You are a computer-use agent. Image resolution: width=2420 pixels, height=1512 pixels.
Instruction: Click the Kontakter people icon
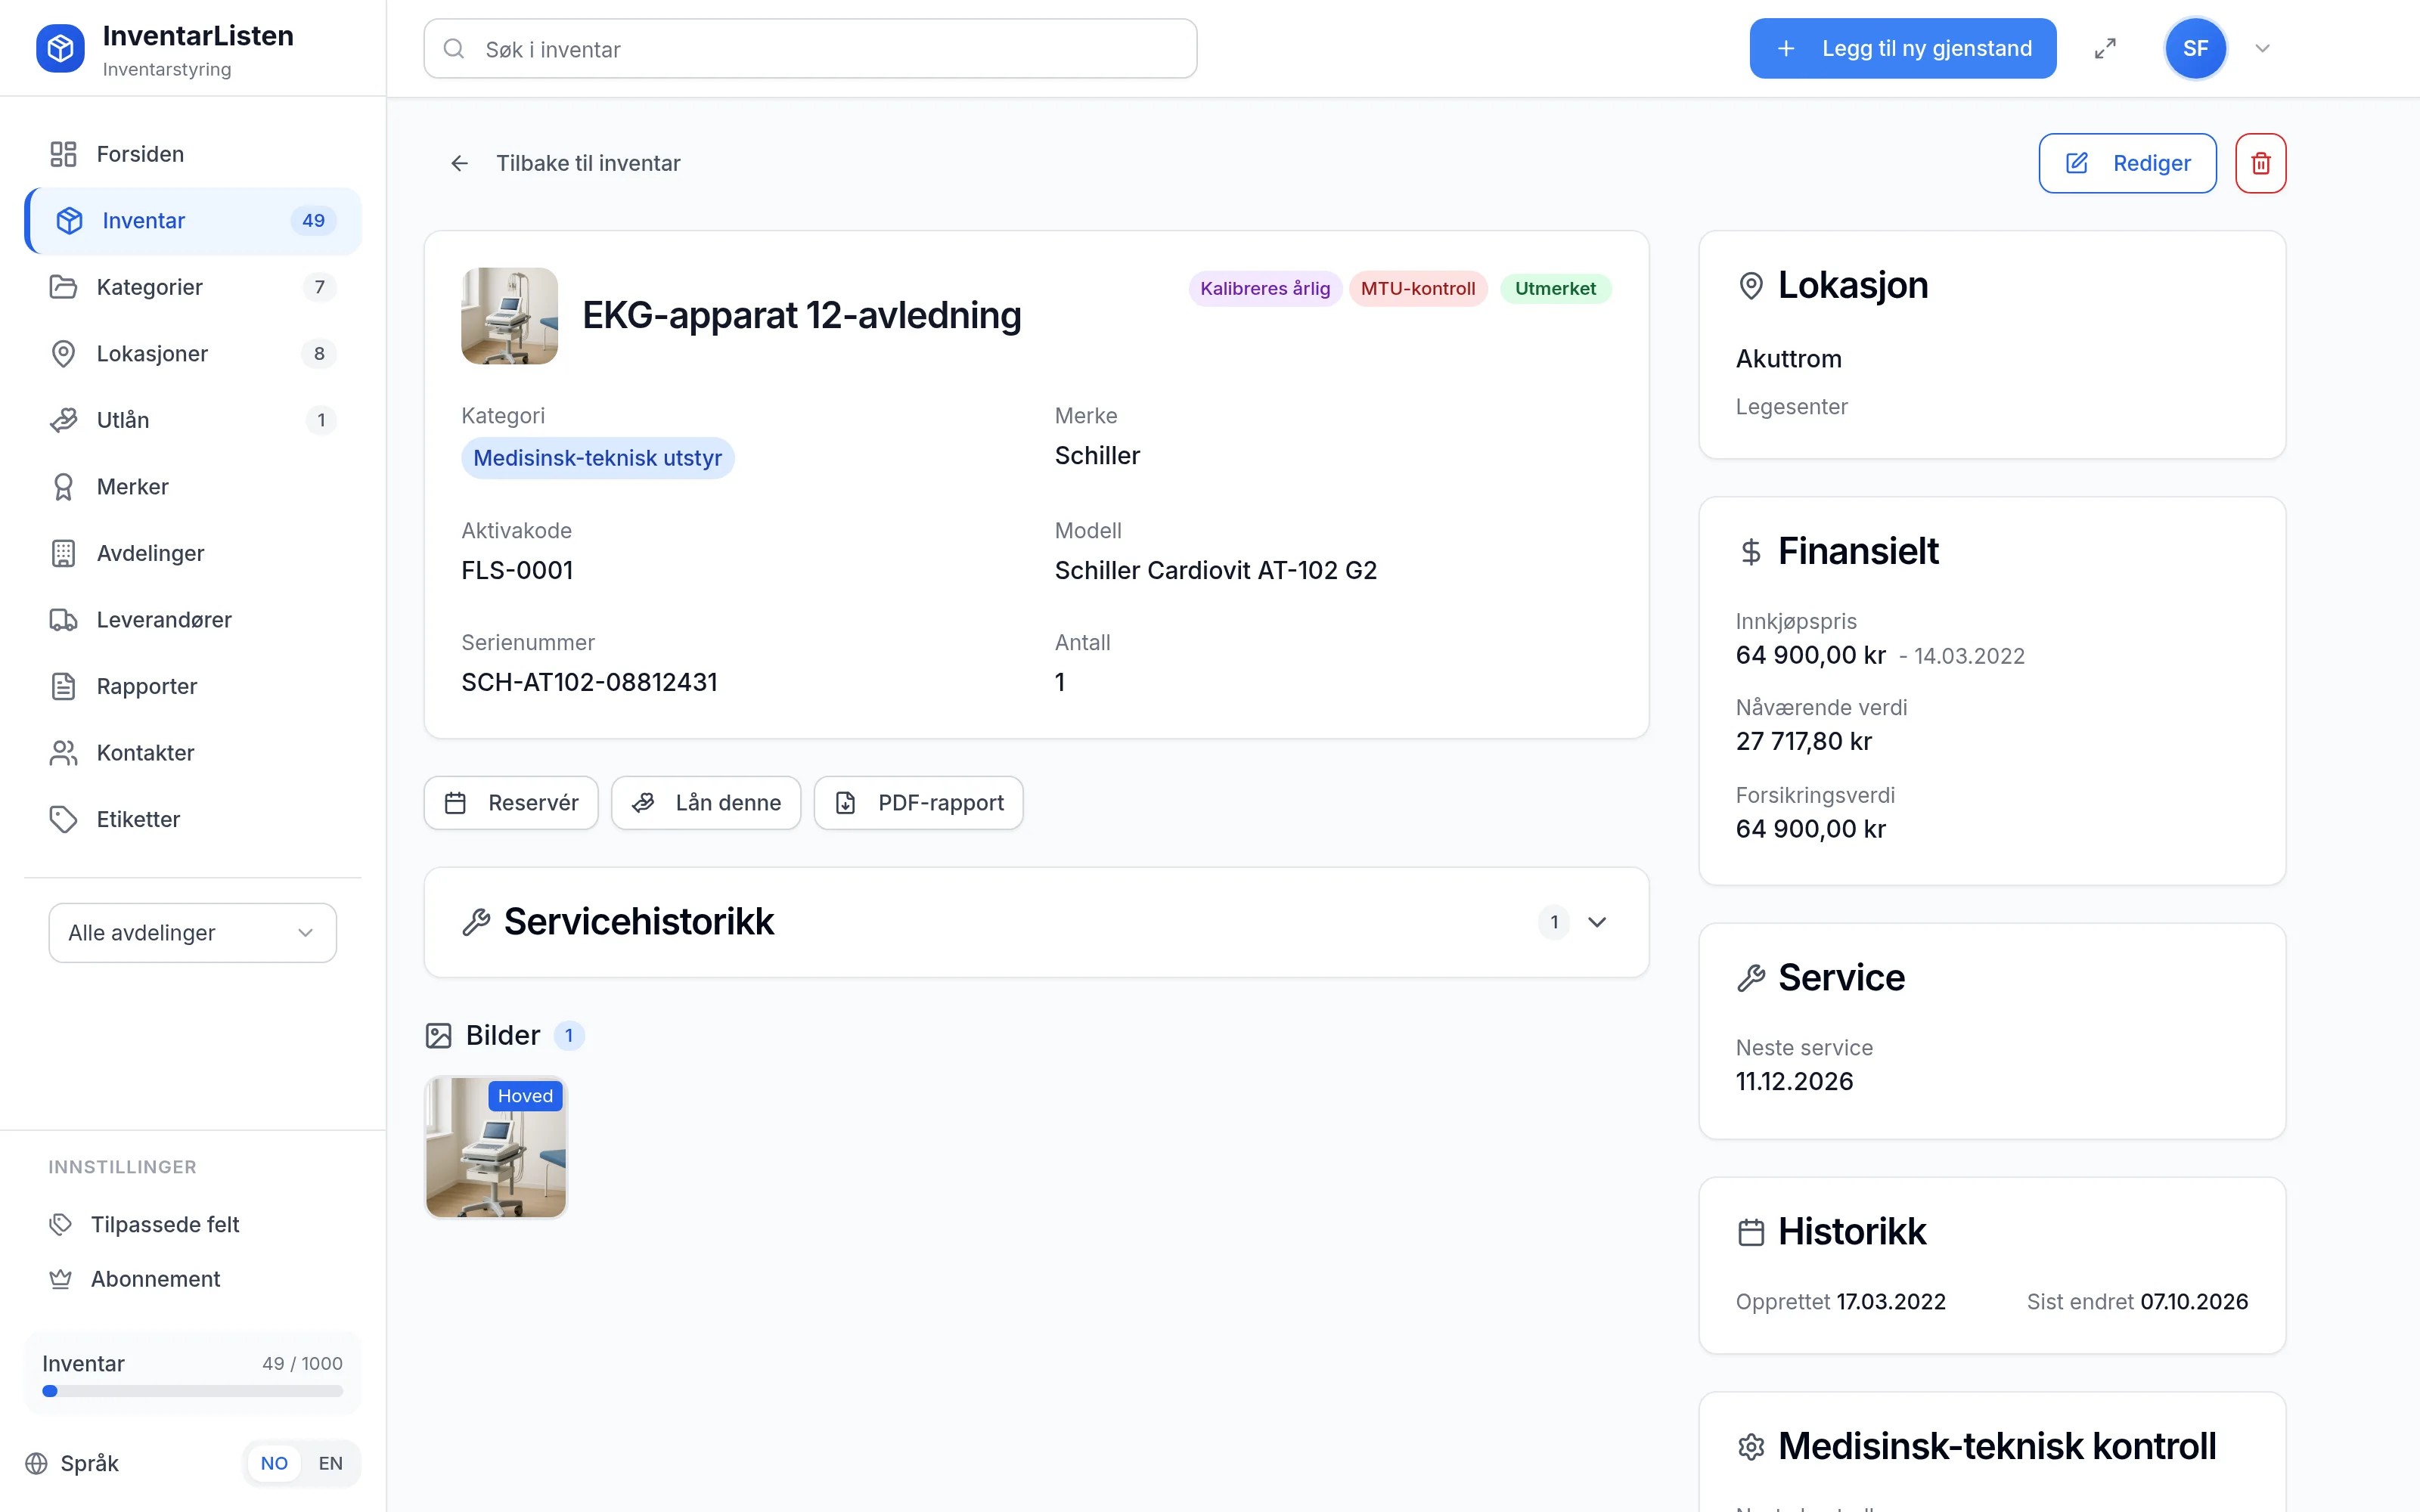coord(63,753)
